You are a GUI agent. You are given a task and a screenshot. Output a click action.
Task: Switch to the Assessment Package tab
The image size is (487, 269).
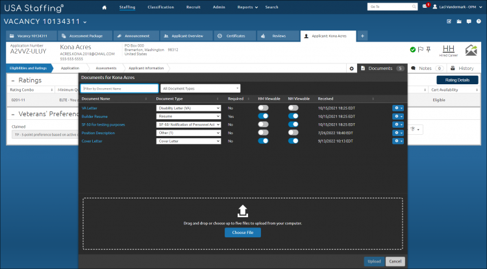click(x=85, y=36)
